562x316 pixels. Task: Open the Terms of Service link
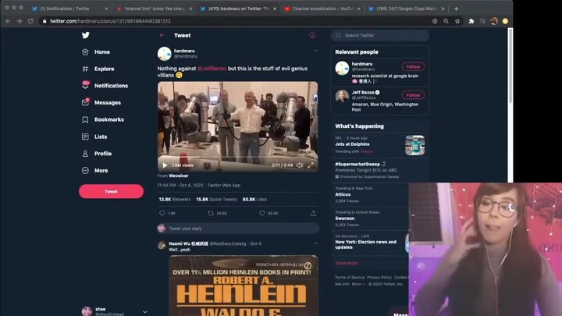pos(350,277)
